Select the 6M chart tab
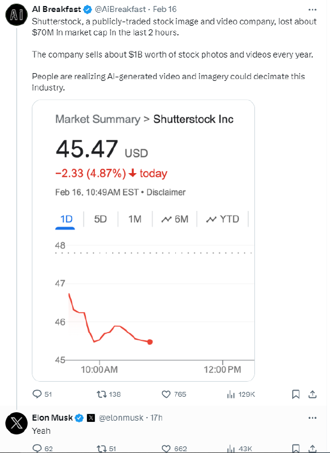This screenshot has width=330, height=453. (x=175, y=219)
